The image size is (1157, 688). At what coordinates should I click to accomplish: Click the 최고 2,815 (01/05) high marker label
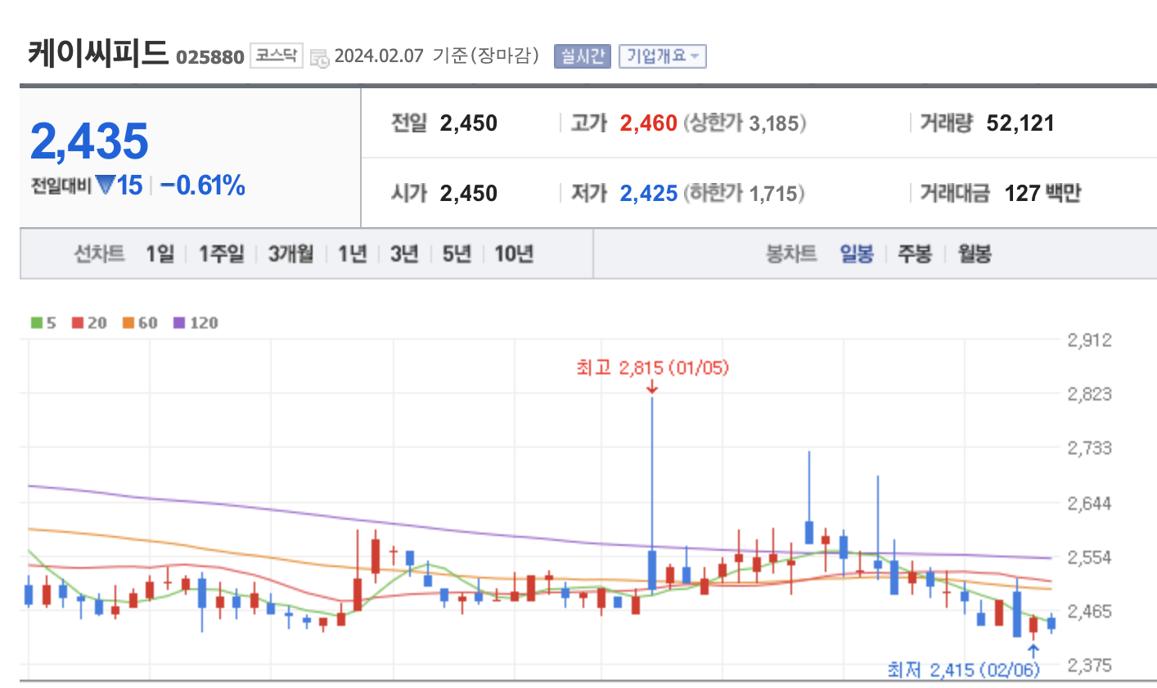652,368
